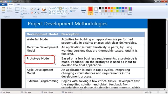Click the zoom slider handle
The height and width of the screenshot is (94, 168).
tap(158, 92)
